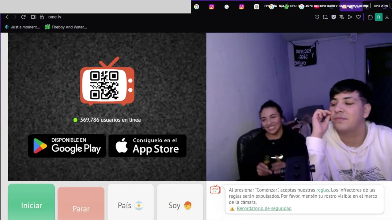
Task: Click the screenshot snapshot tool icon
Action: coord(325,17)
